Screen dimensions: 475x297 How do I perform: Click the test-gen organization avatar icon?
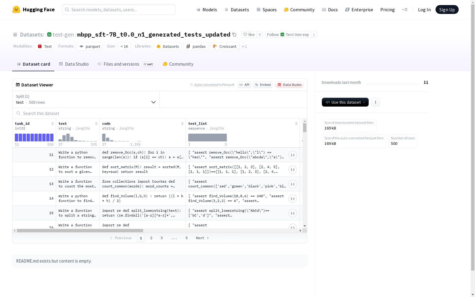tap(49, 34)
